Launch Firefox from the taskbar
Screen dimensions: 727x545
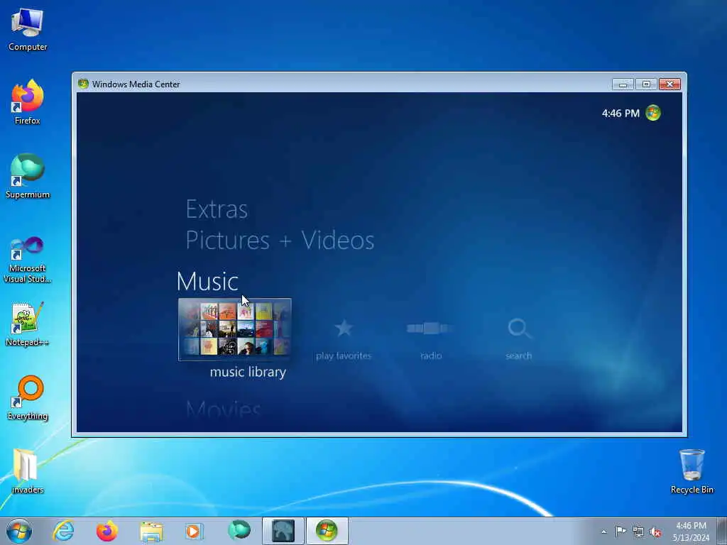click(107, 531)
